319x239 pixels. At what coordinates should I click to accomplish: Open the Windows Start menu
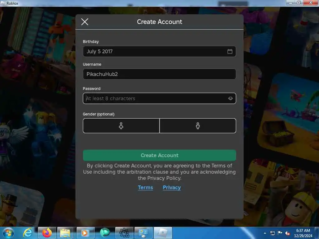point(8,233)
